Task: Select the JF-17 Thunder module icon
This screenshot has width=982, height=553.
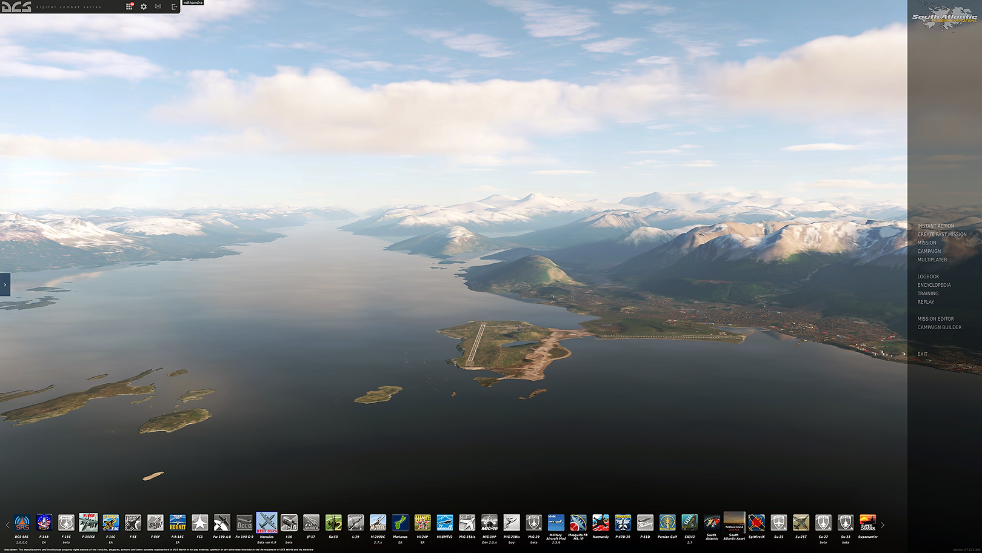Action: coord(311,523)
